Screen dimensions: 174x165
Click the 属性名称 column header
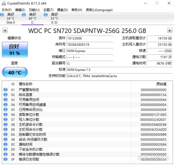pos(74,84)
